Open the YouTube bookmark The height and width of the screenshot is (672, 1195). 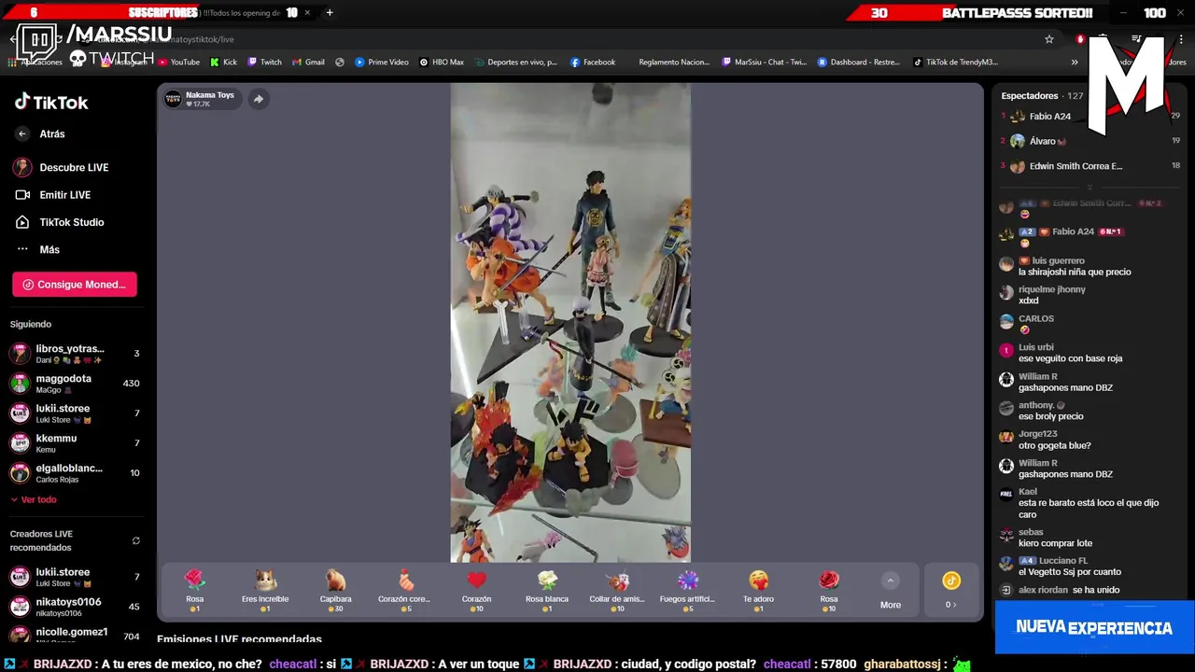pos(178,63)
